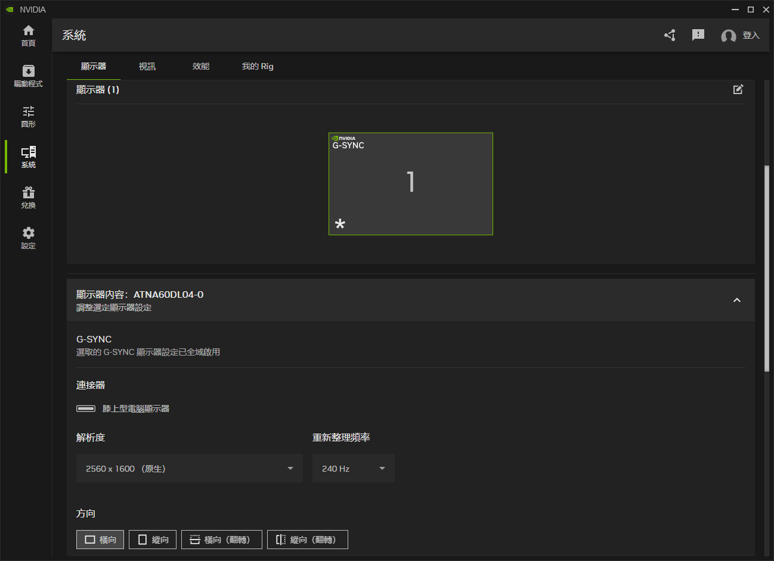Open the 首頁 home sidebar icon

(x=28, y=36)
